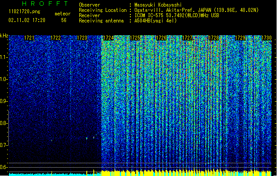Click the 1723 time marker

point(82,38)
